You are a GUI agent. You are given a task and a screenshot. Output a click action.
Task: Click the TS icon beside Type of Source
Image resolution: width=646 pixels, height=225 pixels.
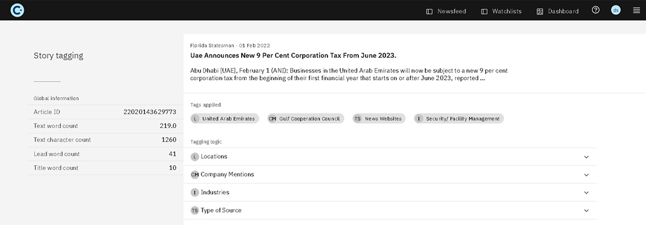point(195,210)
